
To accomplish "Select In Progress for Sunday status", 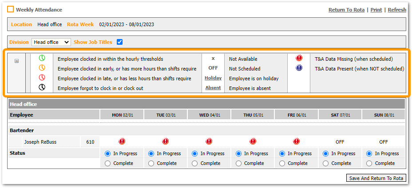I will coord(369,153).
